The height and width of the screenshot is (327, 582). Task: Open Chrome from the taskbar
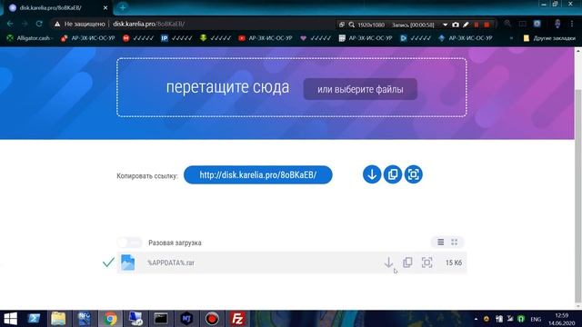110,319
